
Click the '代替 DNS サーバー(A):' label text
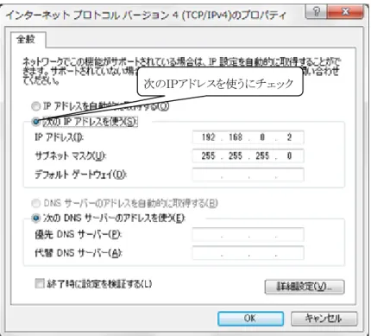coord(79,253)
